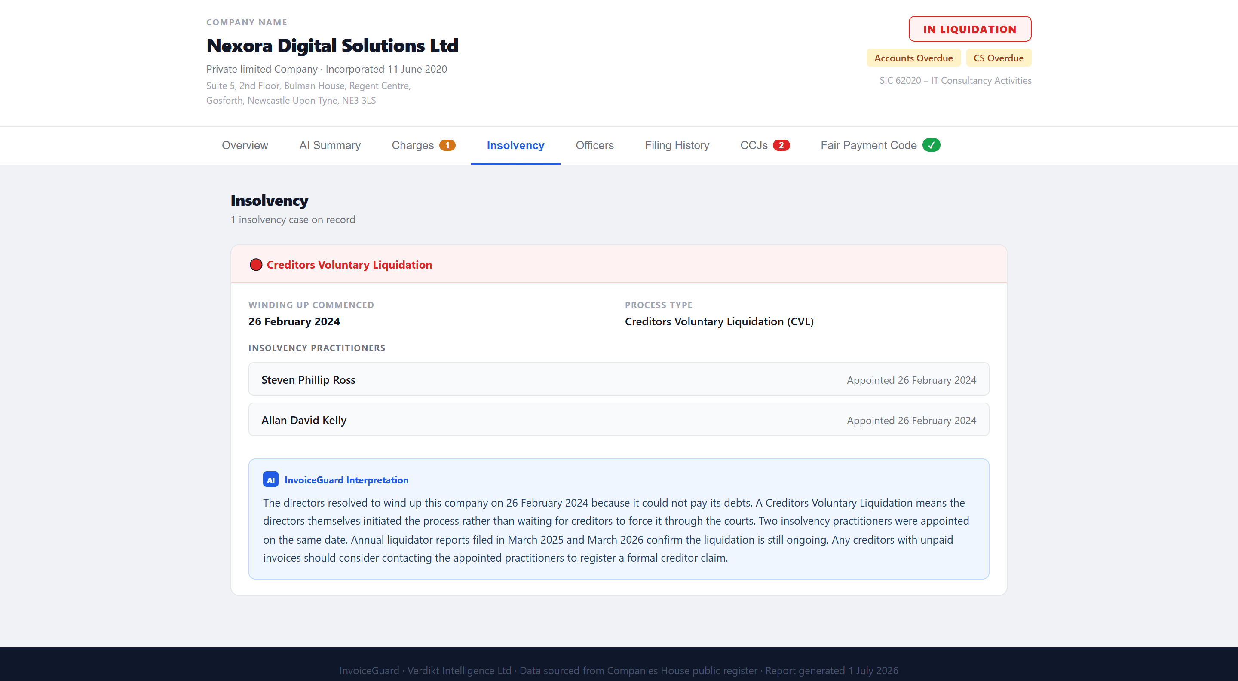The image size is (1238, 681).
Task: Click the winding up date 26 February 2024
Action: (x=294, y=321)
